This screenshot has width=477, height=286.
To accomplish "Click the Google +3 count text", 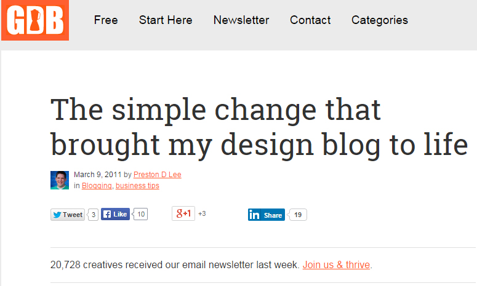I will (x=202, y=213).
